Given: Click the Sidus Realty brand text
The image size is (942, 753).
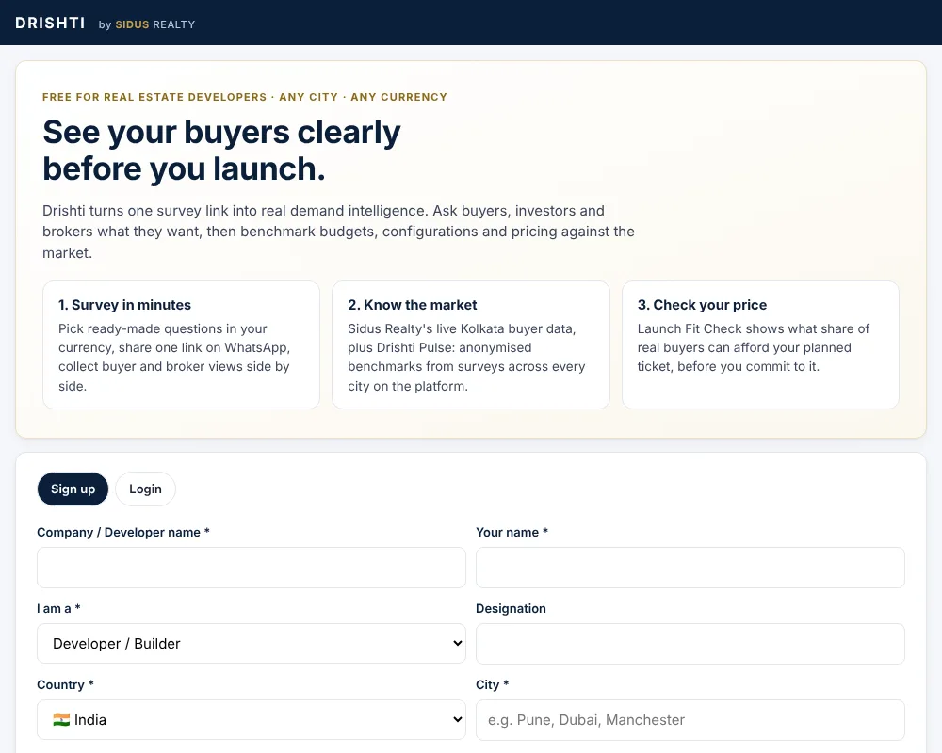Looking at the screenshot, I should pos(155,24).
